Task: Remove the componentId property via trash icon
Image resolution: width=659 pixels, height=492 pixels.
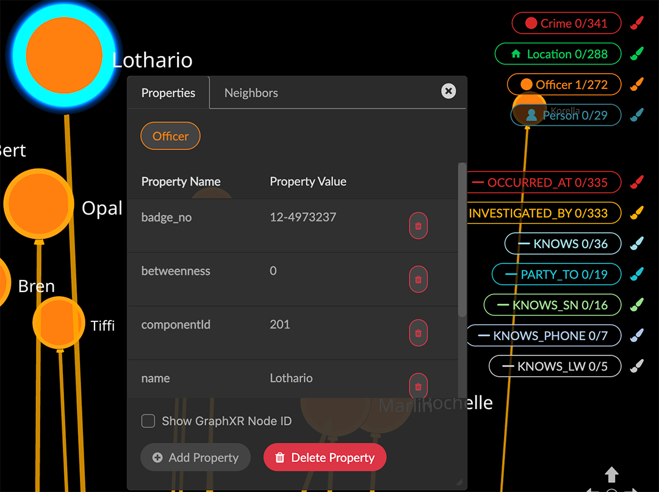Action: [x=418, y=333]
